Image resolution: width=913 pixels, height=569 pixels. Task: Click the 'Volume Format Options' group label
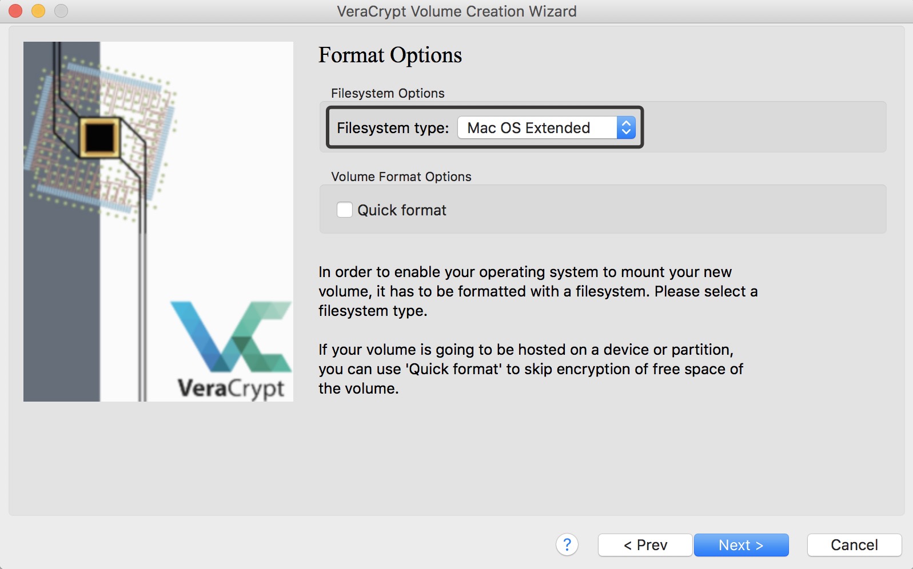click(401, 177)
